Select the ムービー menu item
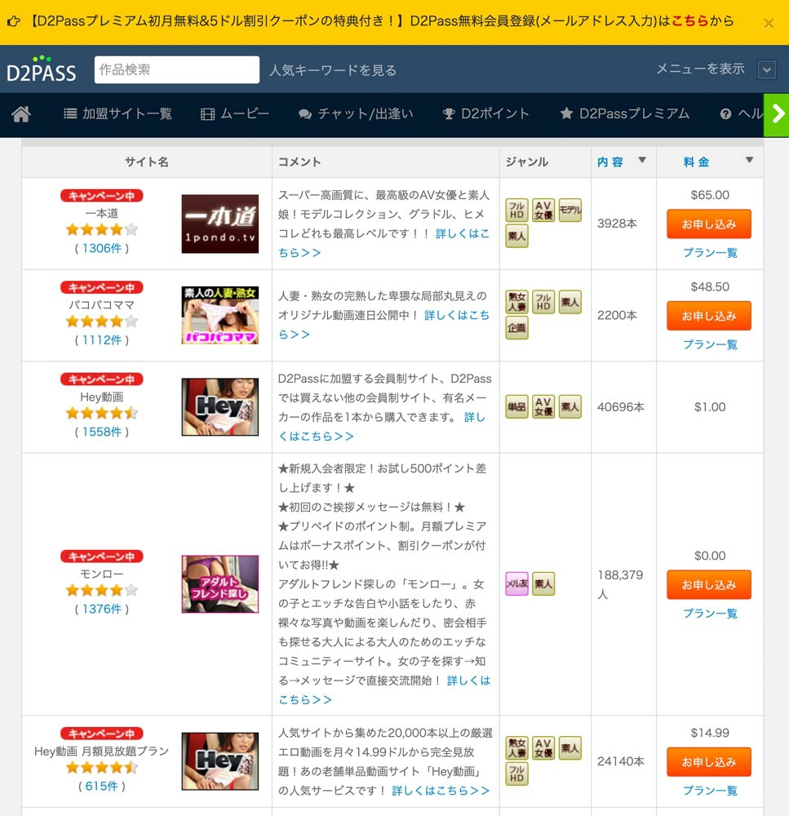This screenshot has height=816, width=789. [235, 114]
